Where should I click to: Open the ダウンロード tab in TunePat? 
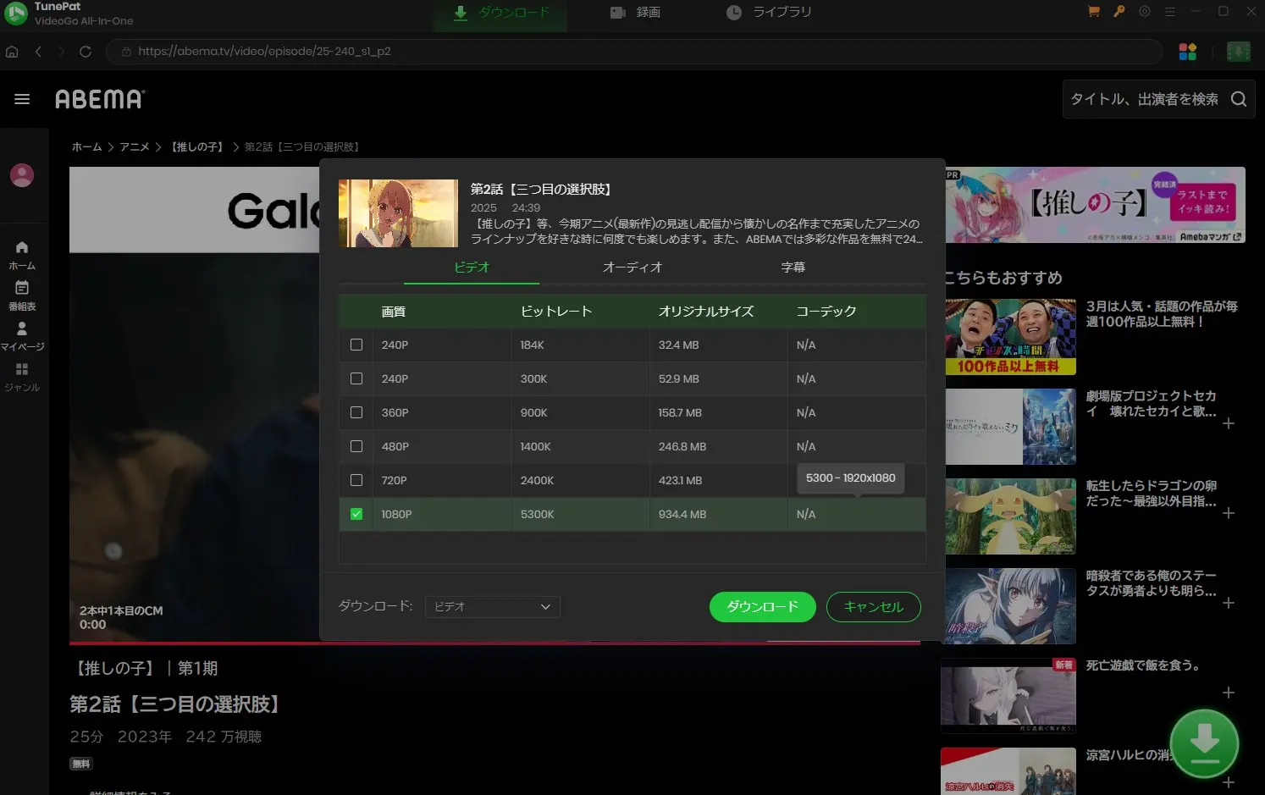[500, 13]
